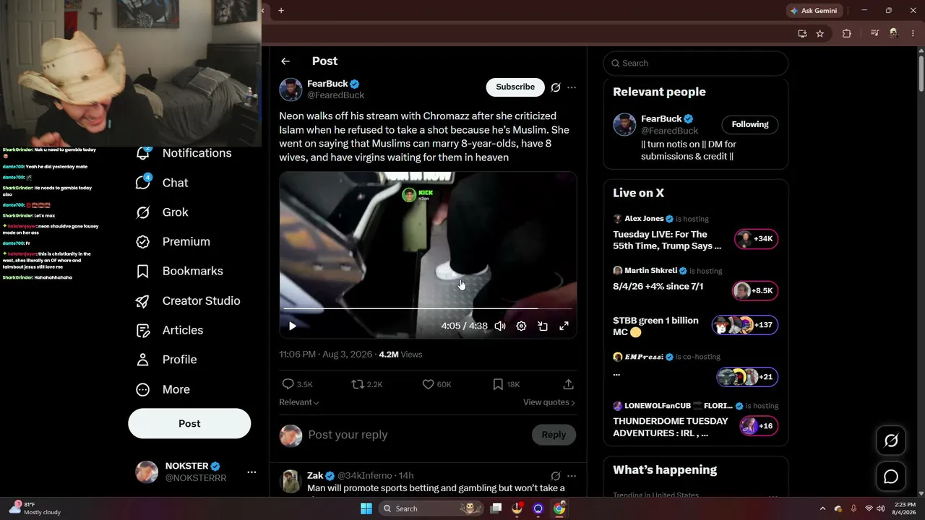Screen dimensions: 925x520
Task: Open Chat in the sidebar
Action: pyautogui.click(x=163, y=183)
